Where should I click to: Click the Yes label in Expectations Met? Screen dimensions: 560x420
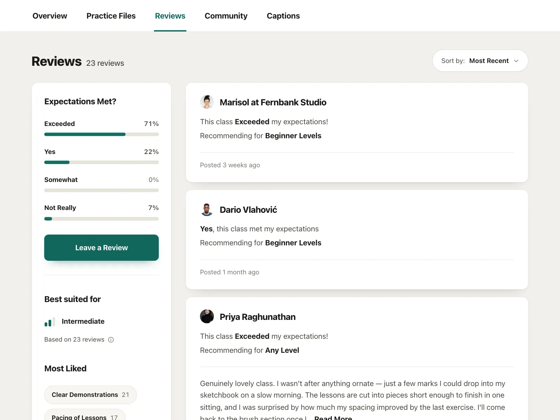click(x=50, y=152)
